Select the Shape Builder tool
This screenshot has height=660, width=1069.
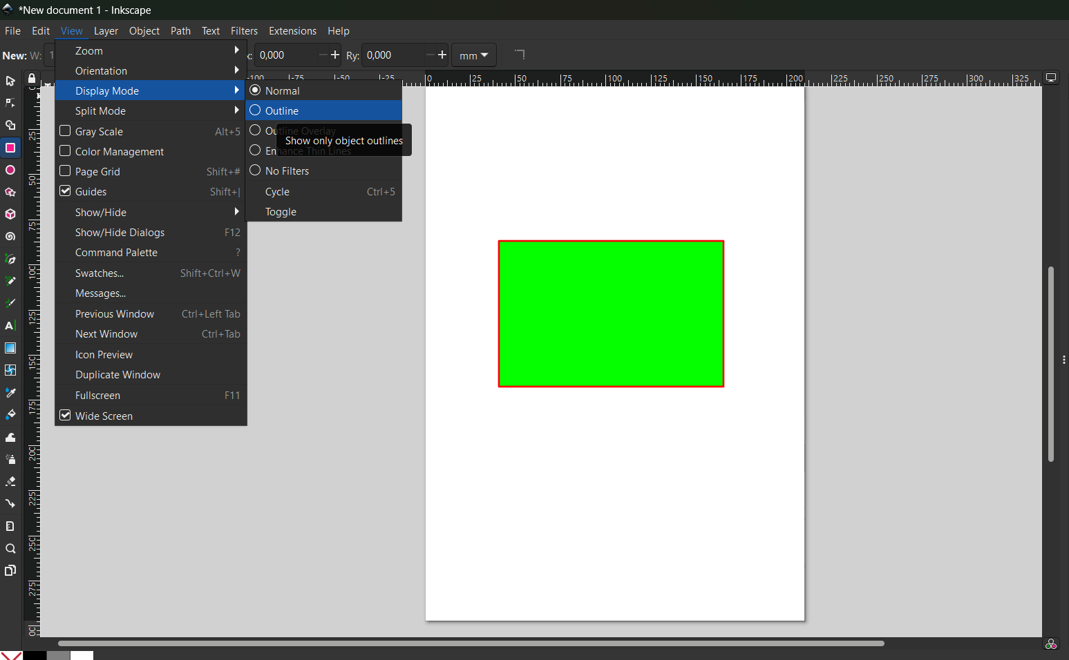click(x=10, y=126)
